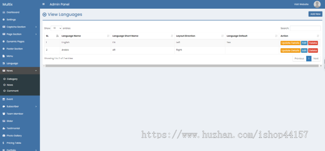Click the Photo Gallery camera icon
Viewport: 325px width, 151px height.
pyautogui.click(x=4, y=136)
